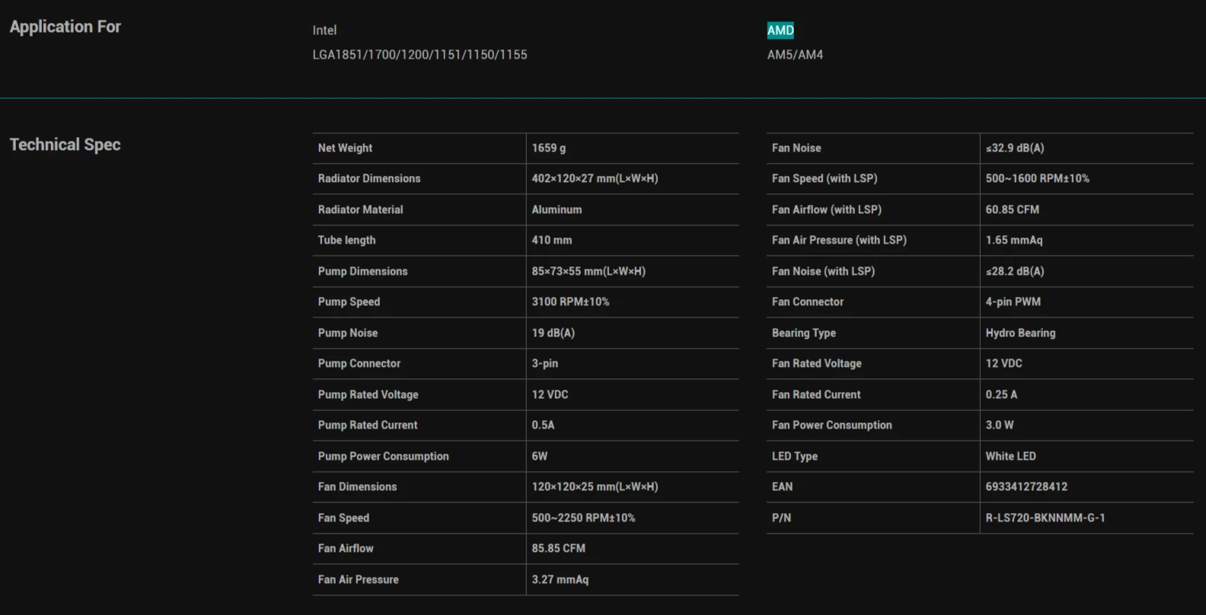Click the Intel label
1206x615 pixels.
pyautogui.click(x=324, y=30)
